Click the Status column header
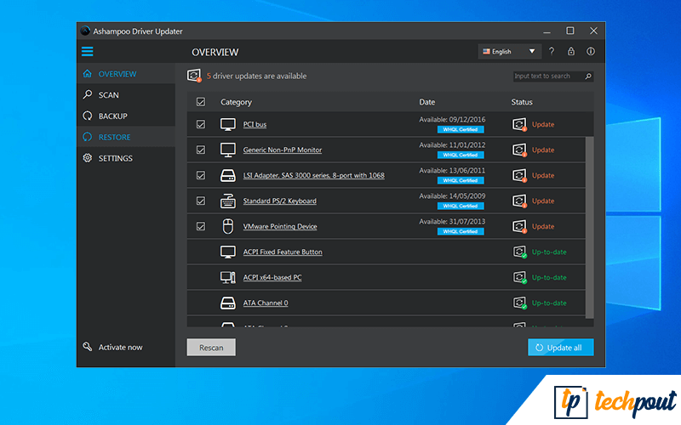 point(522,102)
